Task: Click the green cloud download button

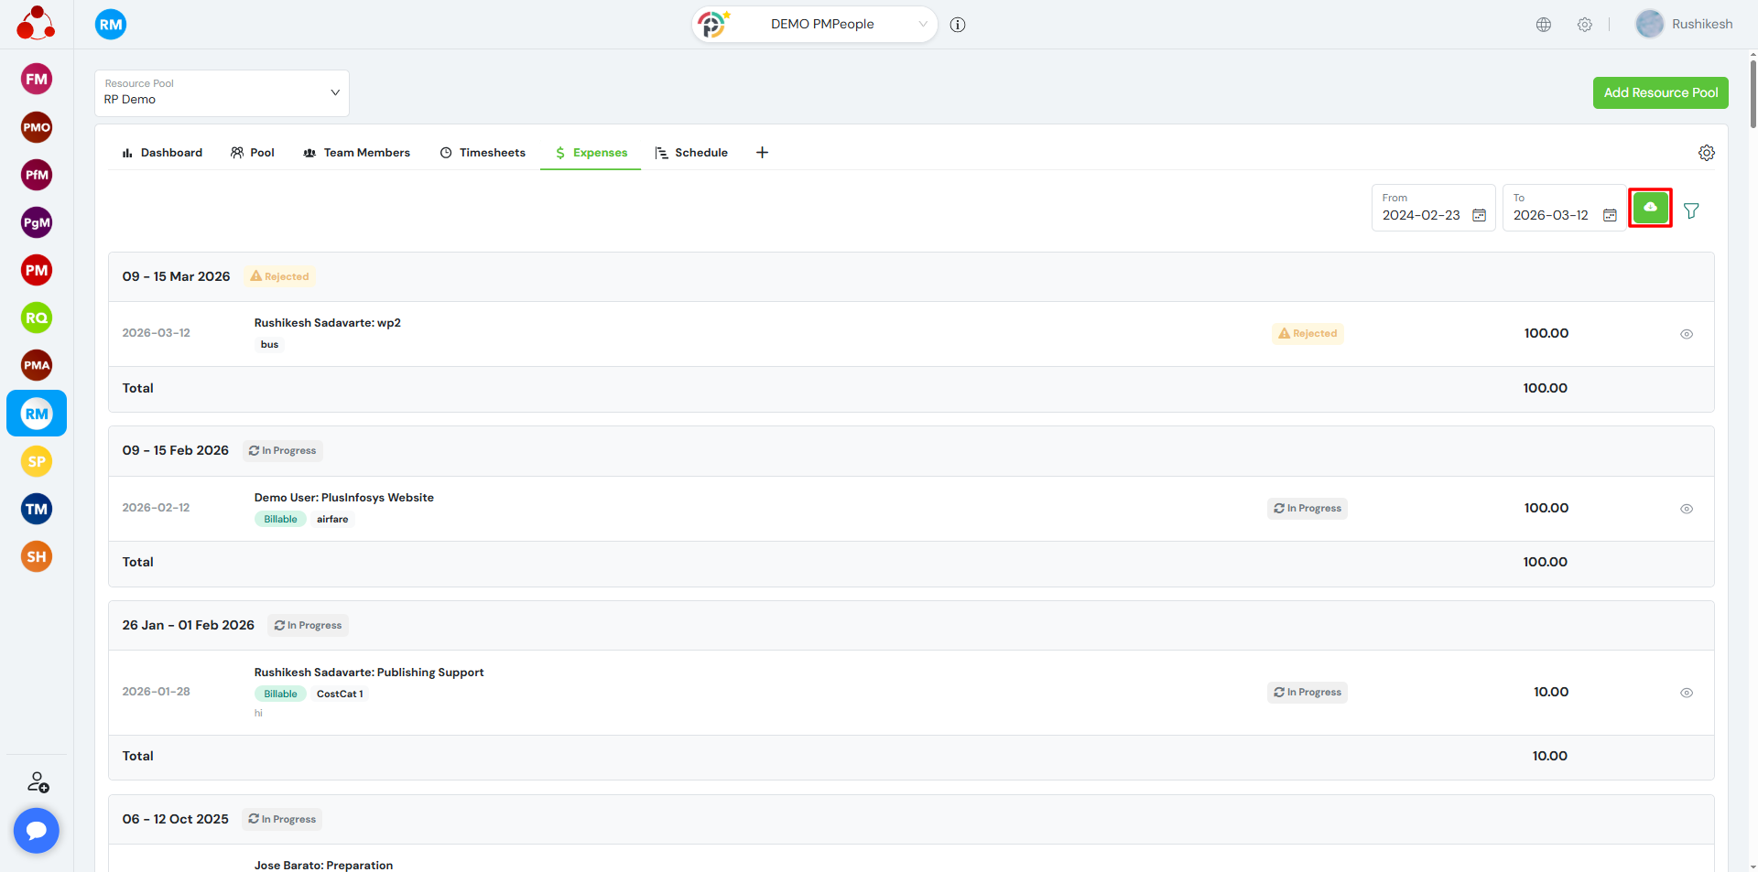Action: tap(1650, 208)
